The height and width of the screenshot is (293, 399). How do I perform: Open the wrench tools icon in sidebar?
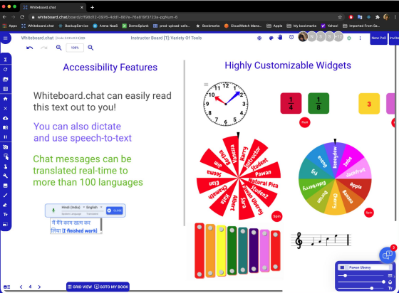pyautogui.click(x=6, y=176)
